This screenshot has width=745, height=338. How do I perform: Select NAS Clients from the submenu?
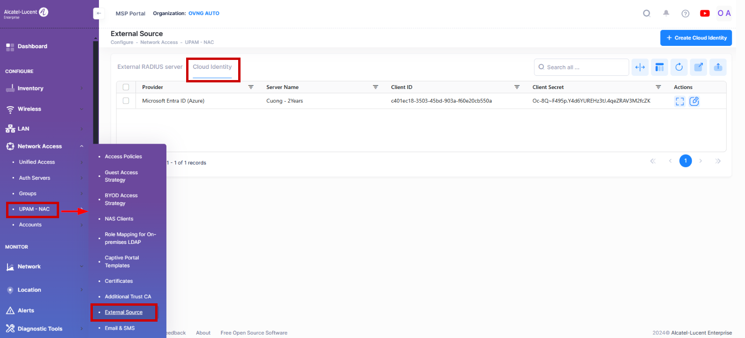(119, 219)
